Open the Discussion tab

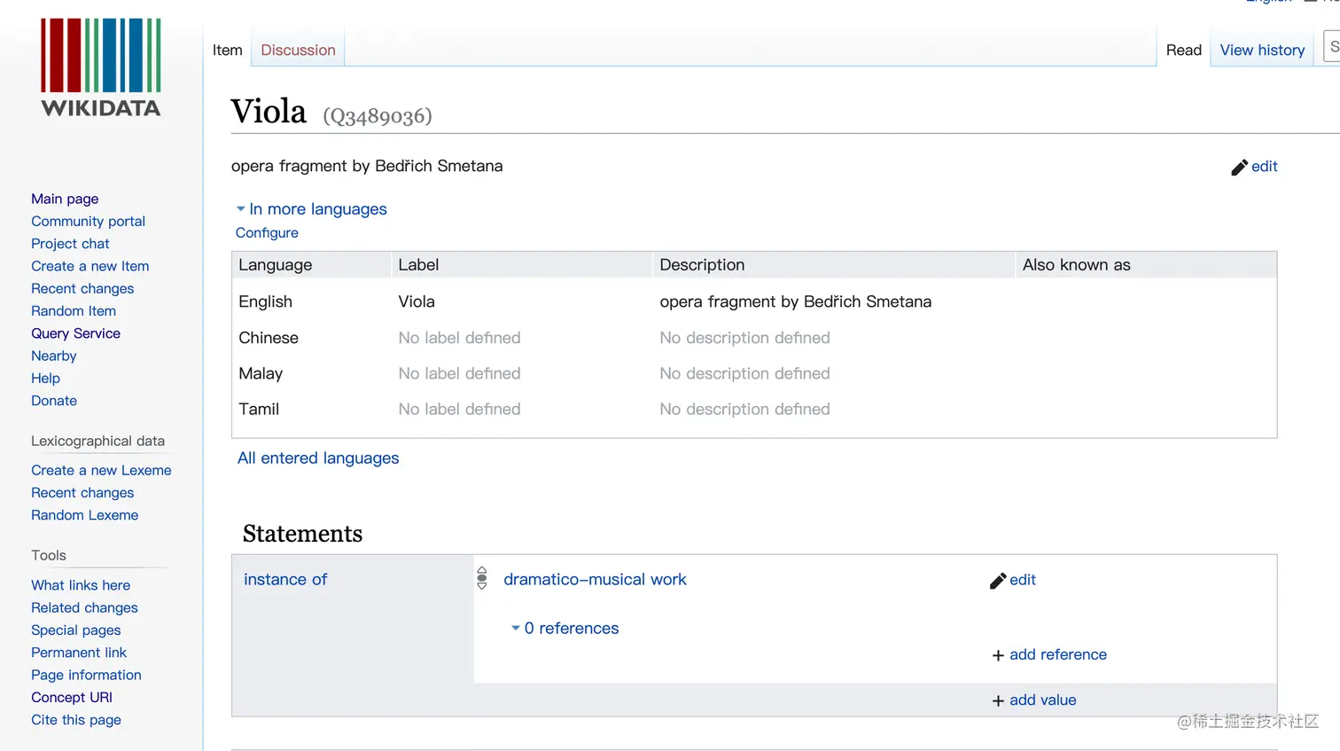(298, 51)
